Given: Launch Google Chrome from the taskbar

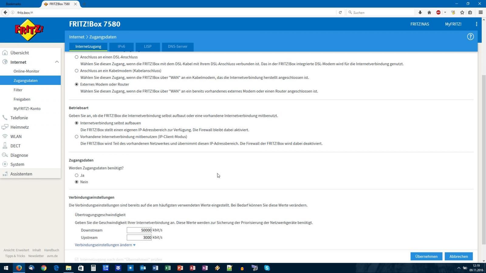Looking at the screenshot, I should (44, 268).
